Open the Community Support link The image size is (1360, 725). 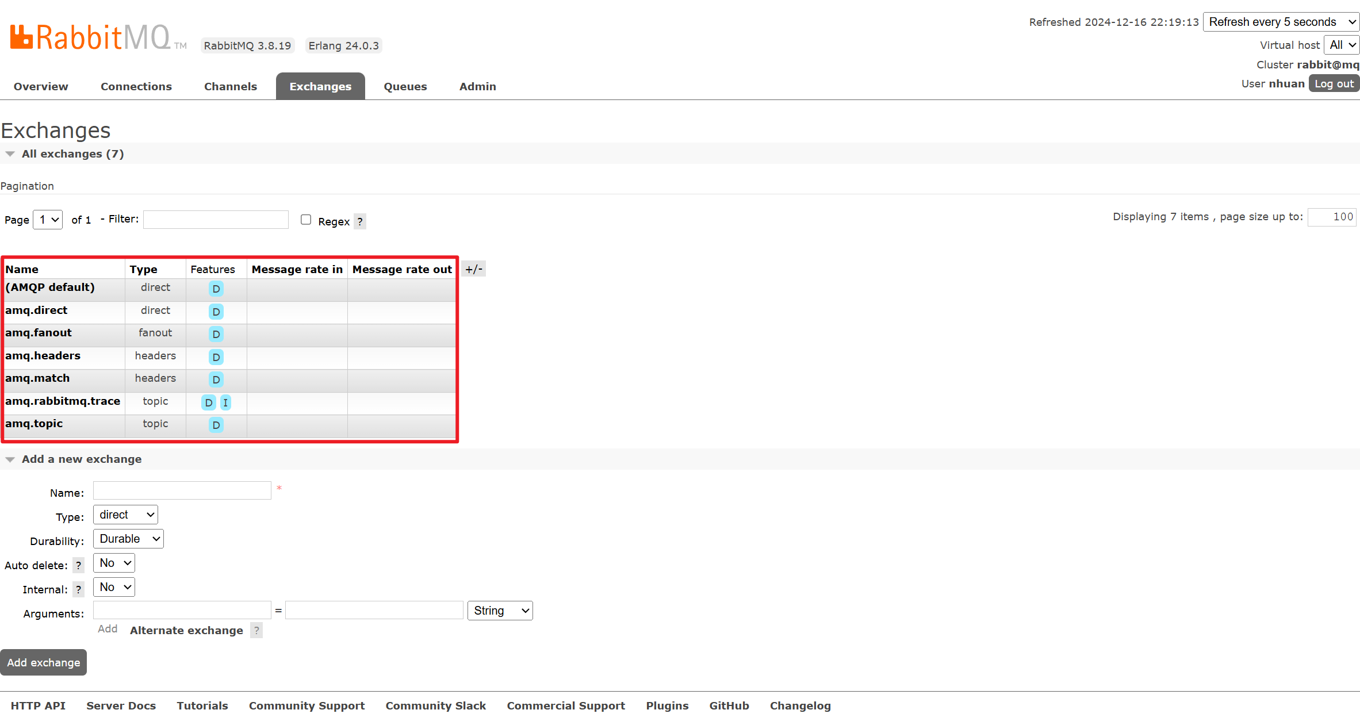[x=307, y=705]
